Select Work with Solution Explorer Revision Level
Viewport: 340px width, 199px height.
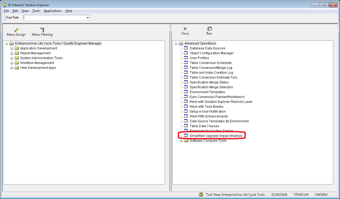point(221,102)
